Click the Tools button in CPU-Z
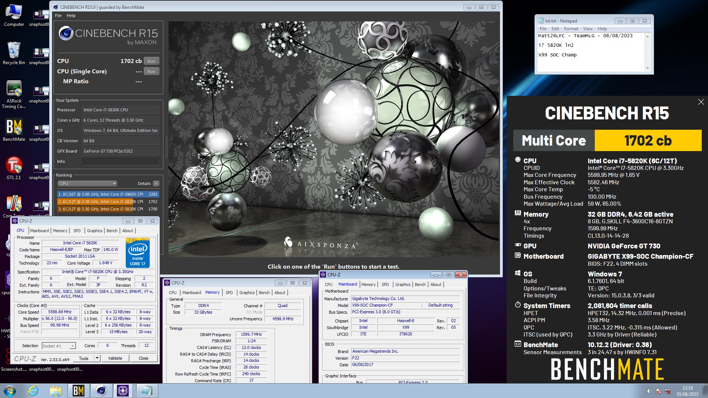 (84, 358)
